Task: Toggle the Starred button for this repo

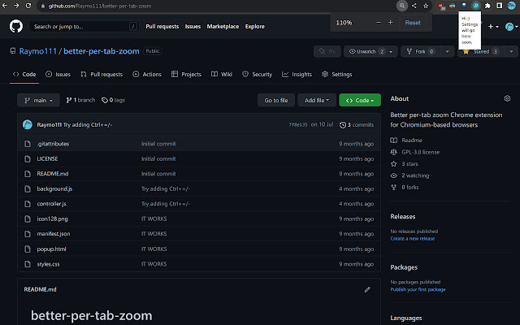Action: [x=481, y=51]
